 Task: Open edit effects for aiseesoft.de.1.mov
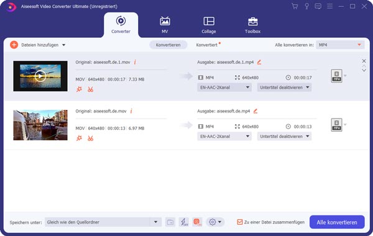click(79, 89)
